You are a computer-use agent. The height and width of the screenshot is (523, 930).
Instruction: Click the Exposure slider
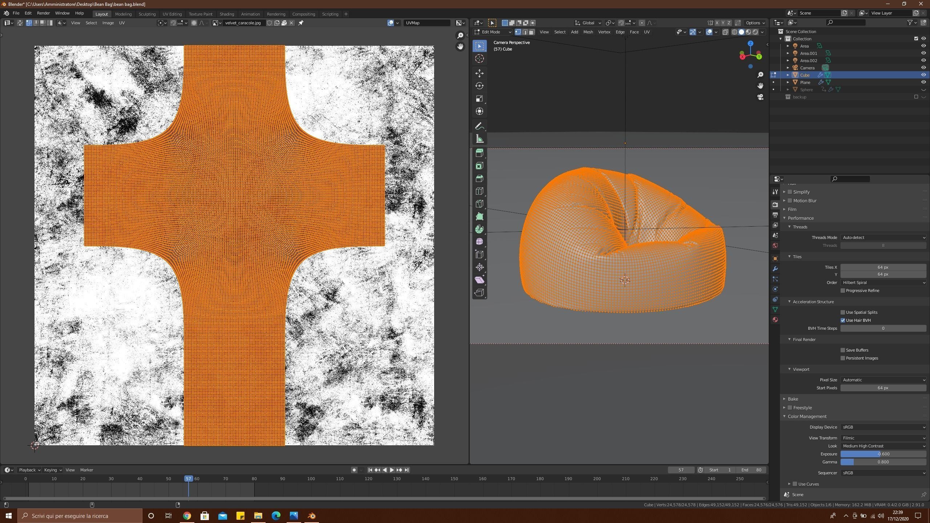tap(883, 454)
